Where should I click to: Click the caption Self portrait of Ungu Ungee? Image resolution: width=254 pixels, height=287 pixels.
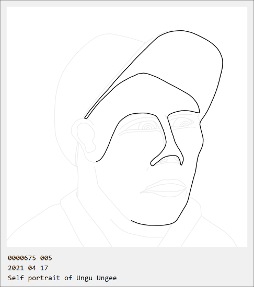[62, 278]
